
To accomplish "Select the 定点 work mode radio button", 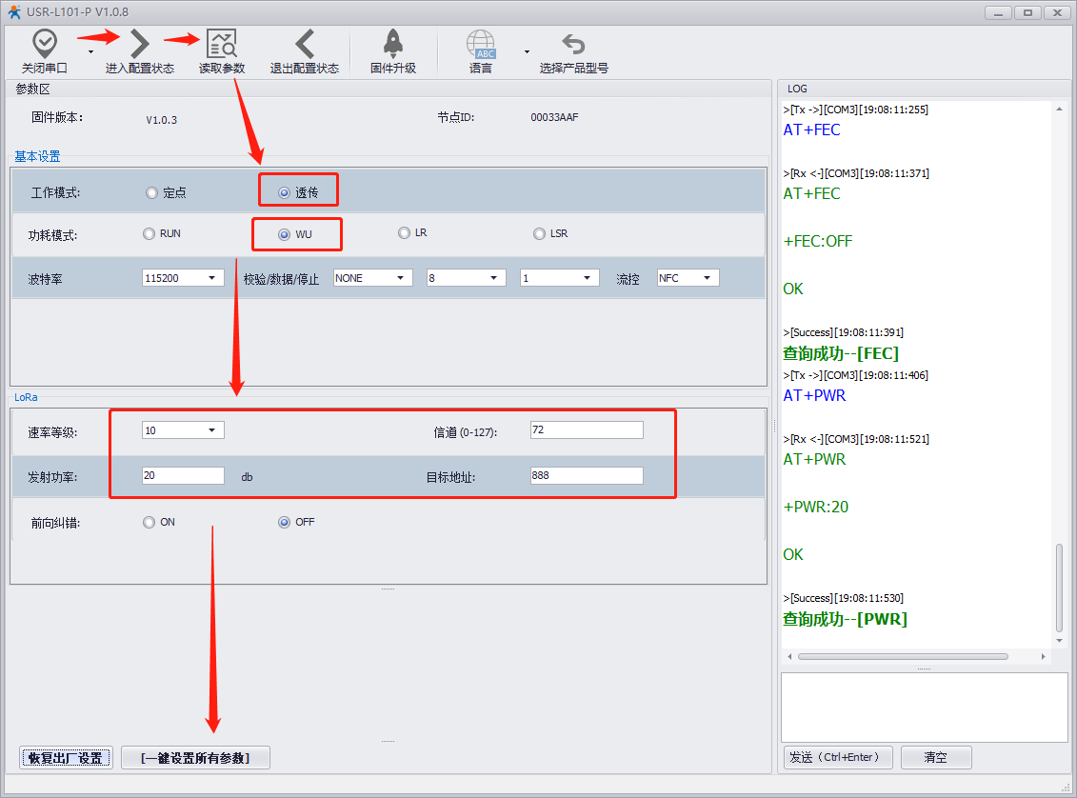I will point(151,193).
